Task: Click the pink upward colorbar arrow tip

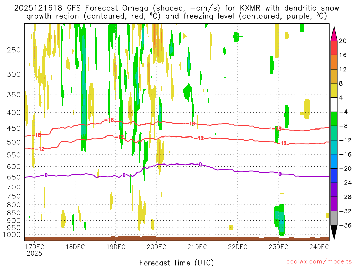Action: pos(334,34)
